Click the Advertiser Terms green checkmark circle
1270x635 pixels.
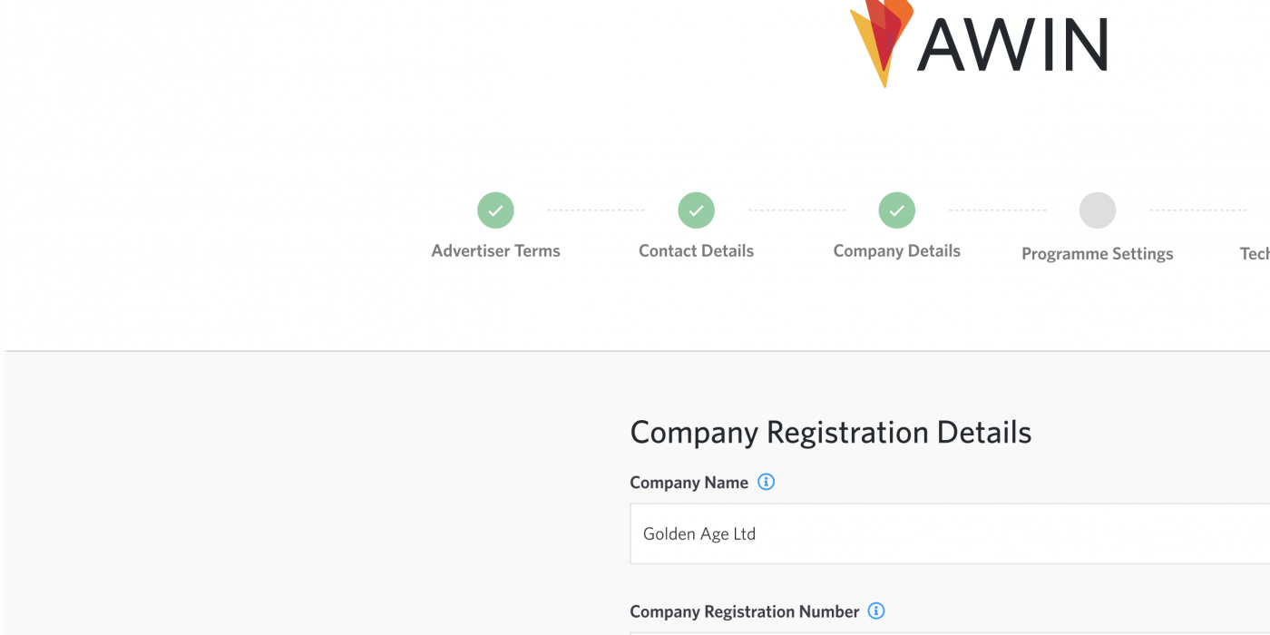pos(495,210)
